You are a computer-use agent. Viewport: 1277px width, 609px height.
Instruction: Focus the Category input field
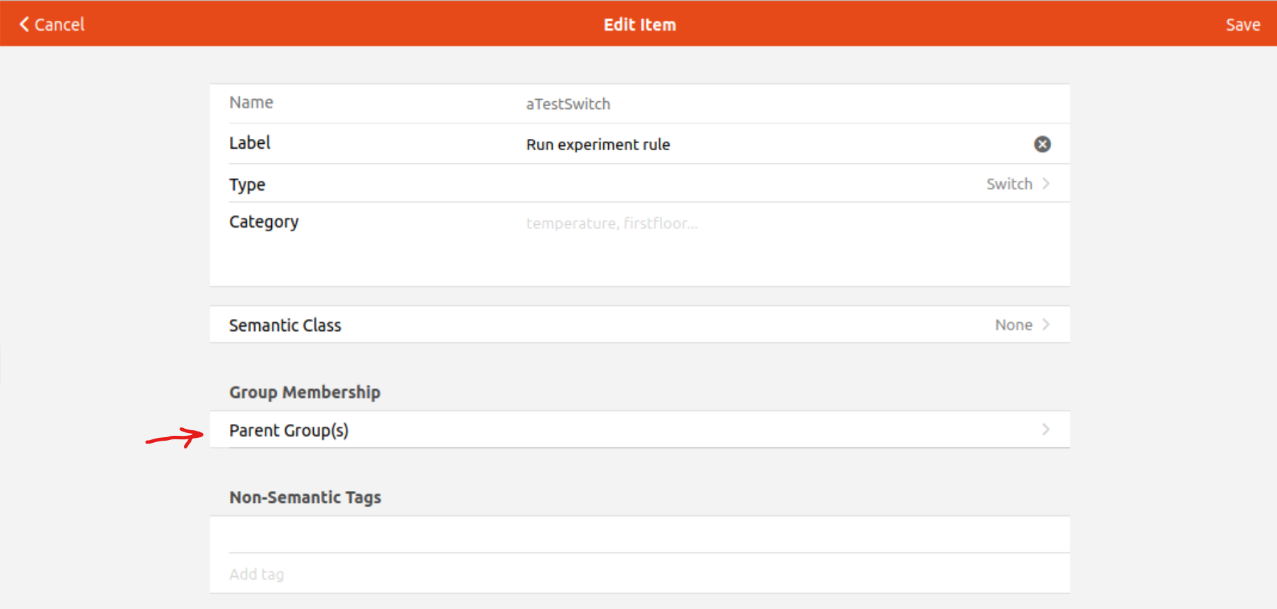click(x=769, y=223)
